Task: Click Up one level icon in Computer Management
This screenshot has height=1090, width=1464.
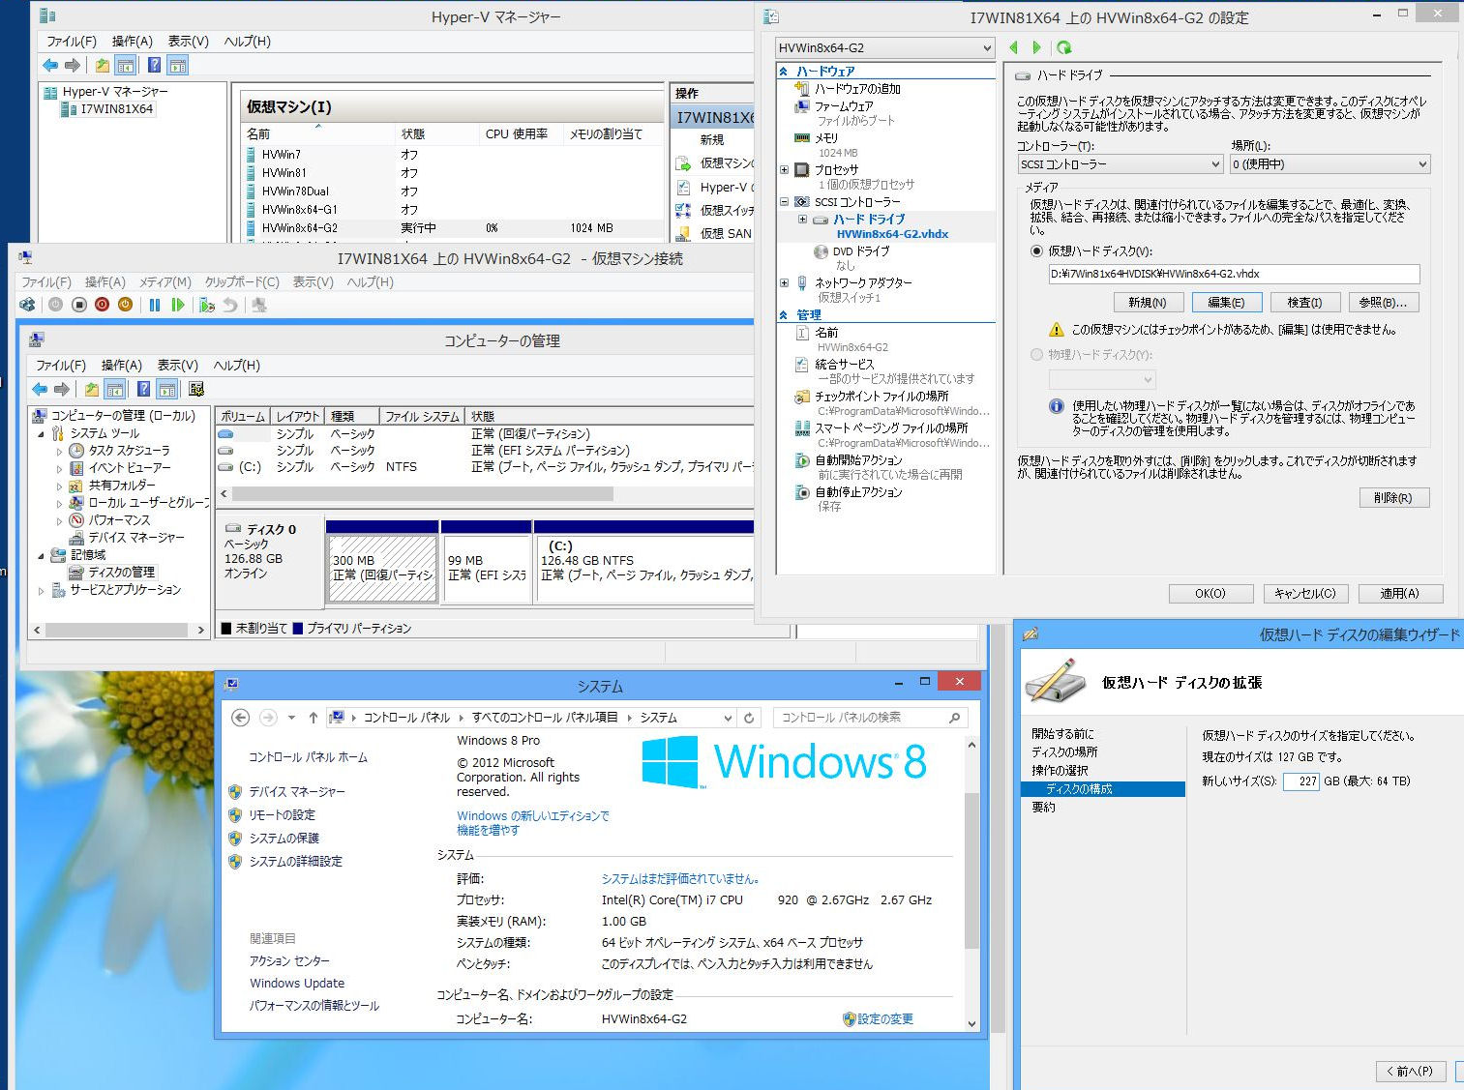Action: pos(91,389)
